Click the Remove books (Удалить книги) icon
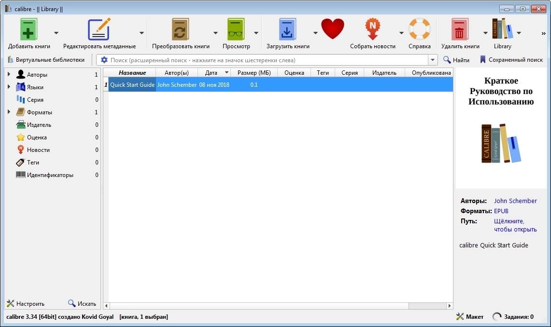The height and width of the screenshot is (327, 551). click(x=460, y=29)
